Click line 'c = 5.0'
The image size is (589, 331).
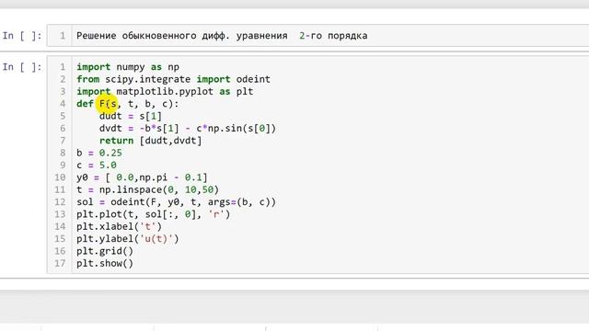pyautogui.click(x=97, y=165)
